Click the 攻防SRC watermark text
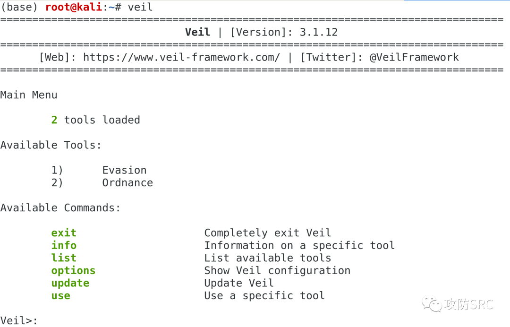 click(x=468, y=304)
